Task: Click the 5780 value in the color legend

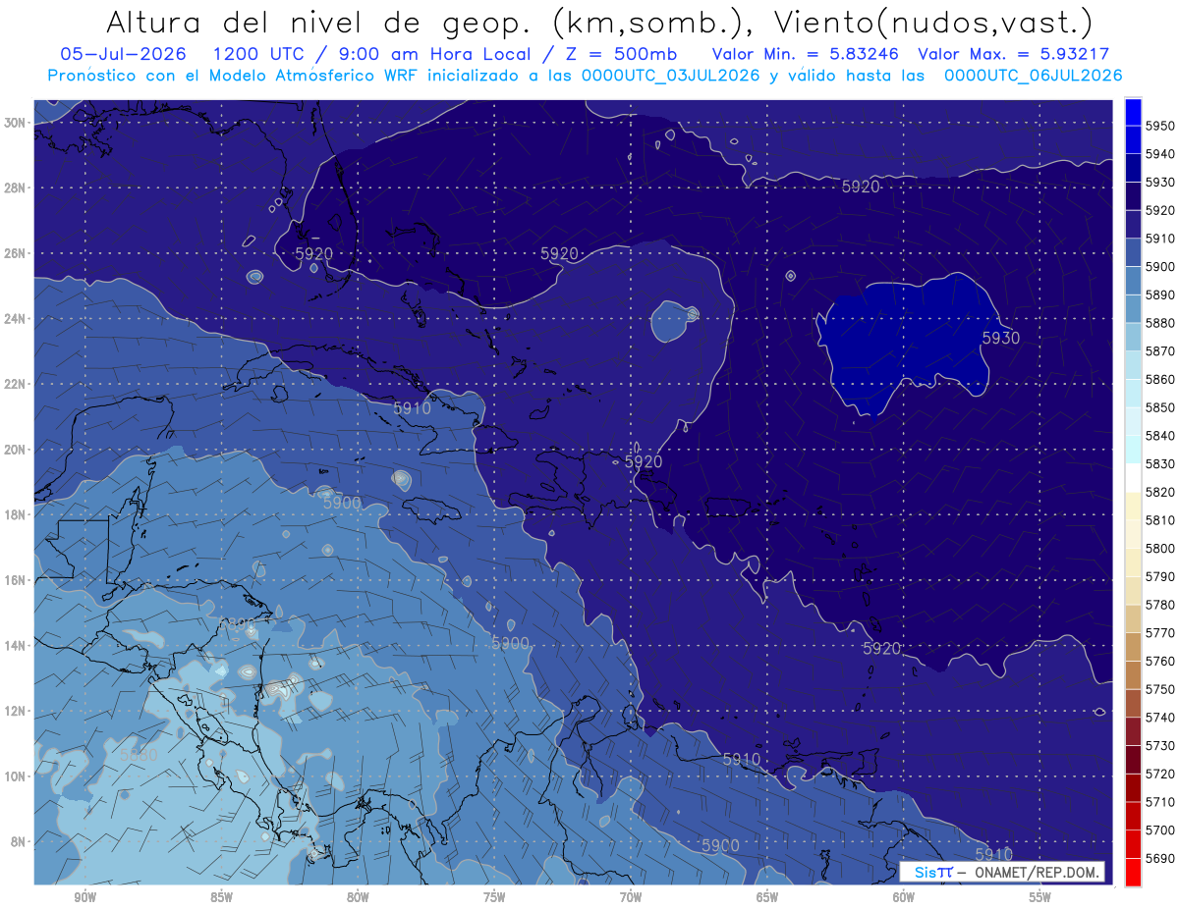Action: (1159, 605)
